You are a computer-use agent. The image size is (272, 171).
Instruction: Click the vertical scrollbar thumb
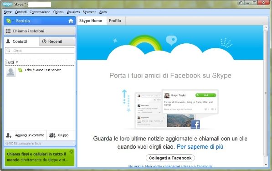coord(266,93)
